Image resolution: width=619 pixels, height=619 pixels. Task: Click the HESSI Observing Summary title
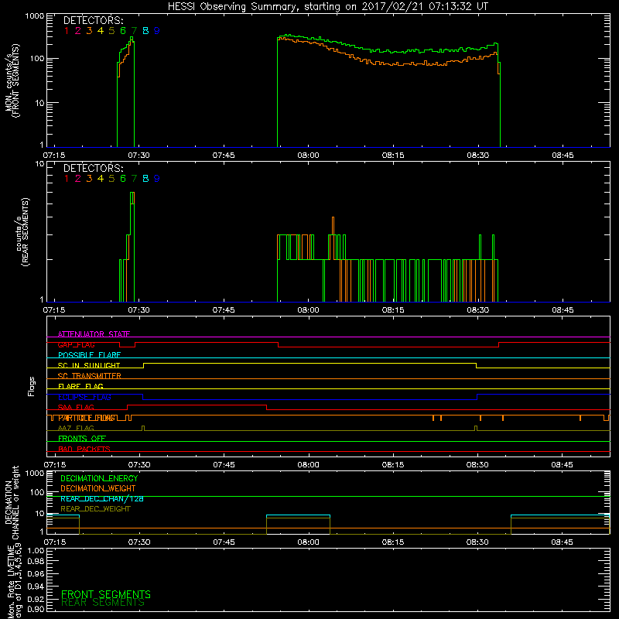(327, 7)
